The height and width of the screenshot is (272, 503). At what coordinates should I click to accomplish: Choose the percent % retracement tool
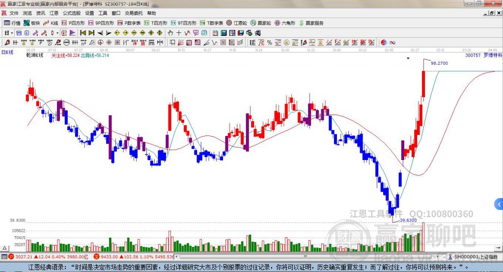270,42
